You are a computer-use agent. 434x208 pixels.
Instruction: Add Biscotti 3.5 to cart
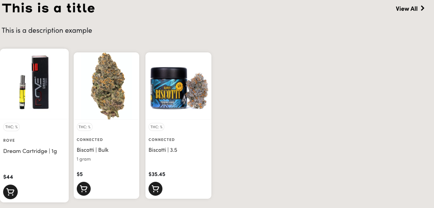click(x=155, y=189)
